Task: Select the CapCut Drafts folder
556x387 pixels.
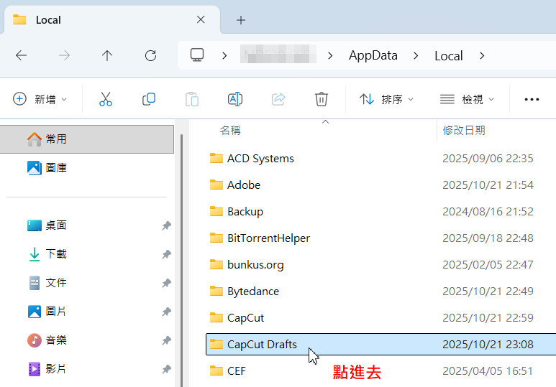Action: coord(262,345)
